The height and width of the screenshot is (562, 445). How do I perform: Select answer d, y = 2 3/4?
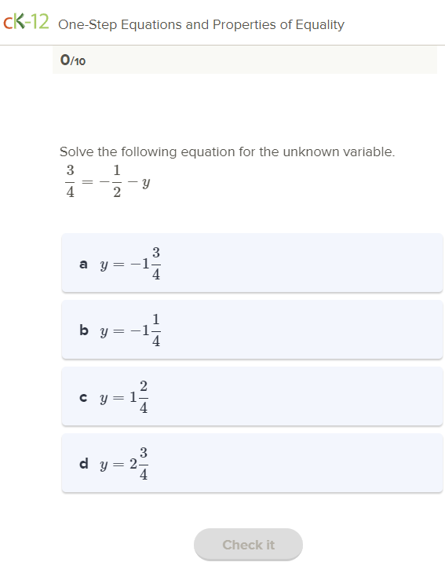[x=252, y=463]
